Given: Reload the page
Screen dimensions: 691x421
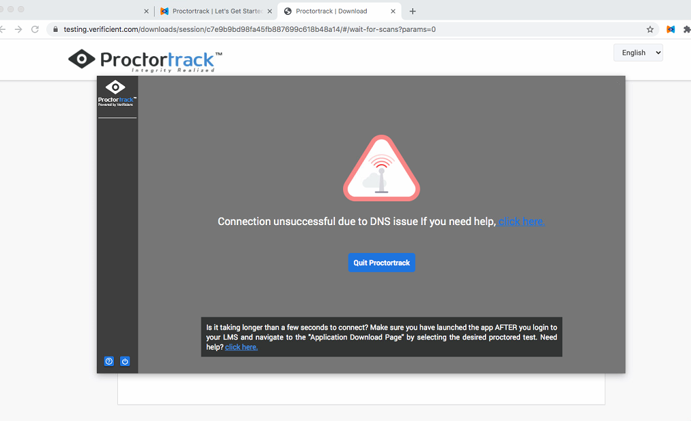Looking at the screenshot, I should click(x=35, y=30).
